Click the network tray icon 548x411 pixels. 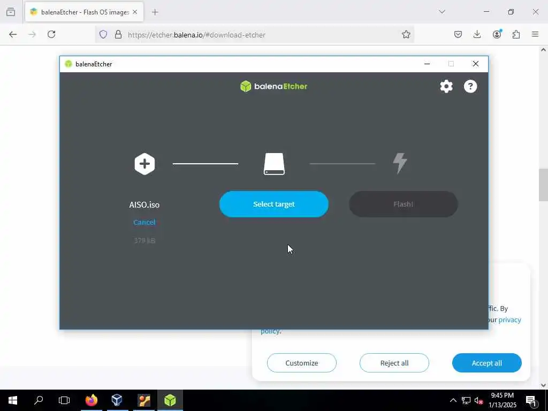(466, 400)
